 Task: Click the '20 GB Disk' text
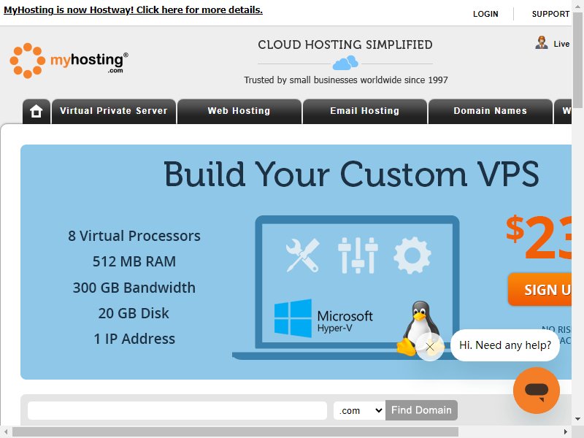coord(134,313)
